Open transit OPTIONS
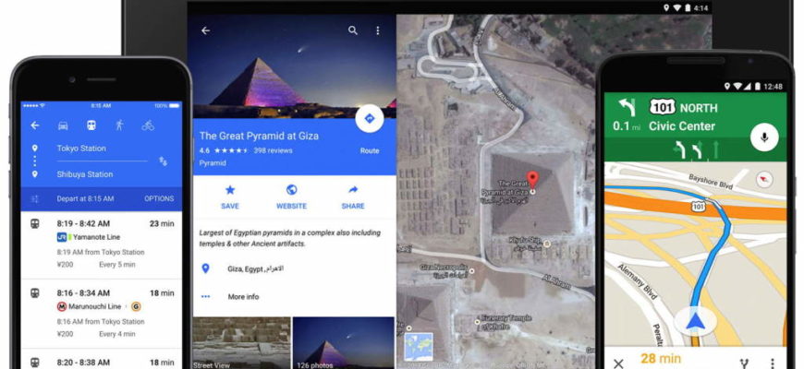The width and height of the screenshot is (804, 369). click(x=159, y=198)
